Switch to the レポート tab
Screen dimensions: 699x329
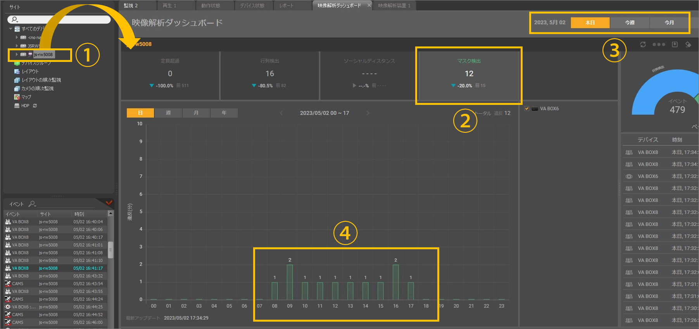click(293, 5)
